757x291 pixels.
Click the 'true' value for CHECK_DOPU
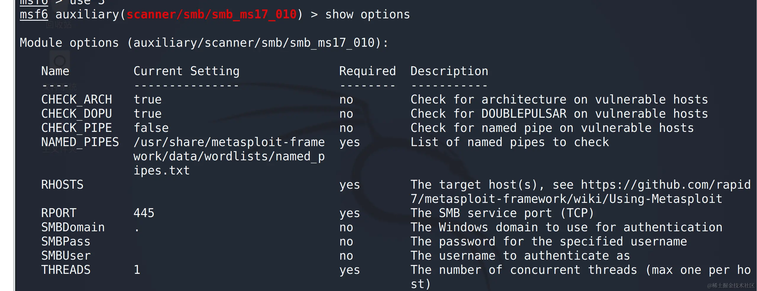[x=148, y=114]
